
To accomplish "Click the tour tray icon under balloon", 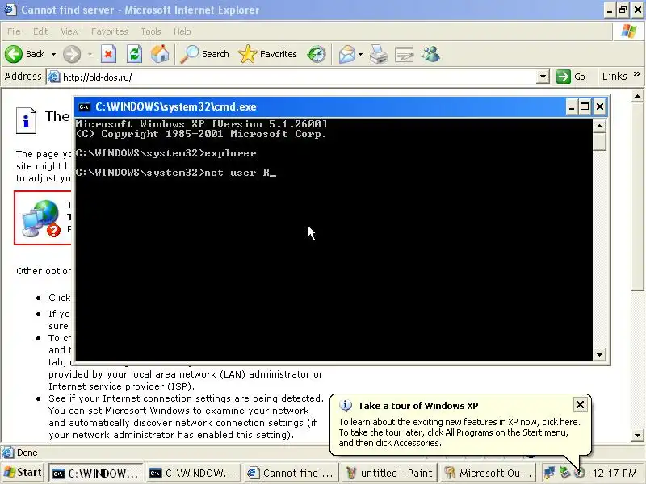I will pyautogui.click(x=580, y=473).
